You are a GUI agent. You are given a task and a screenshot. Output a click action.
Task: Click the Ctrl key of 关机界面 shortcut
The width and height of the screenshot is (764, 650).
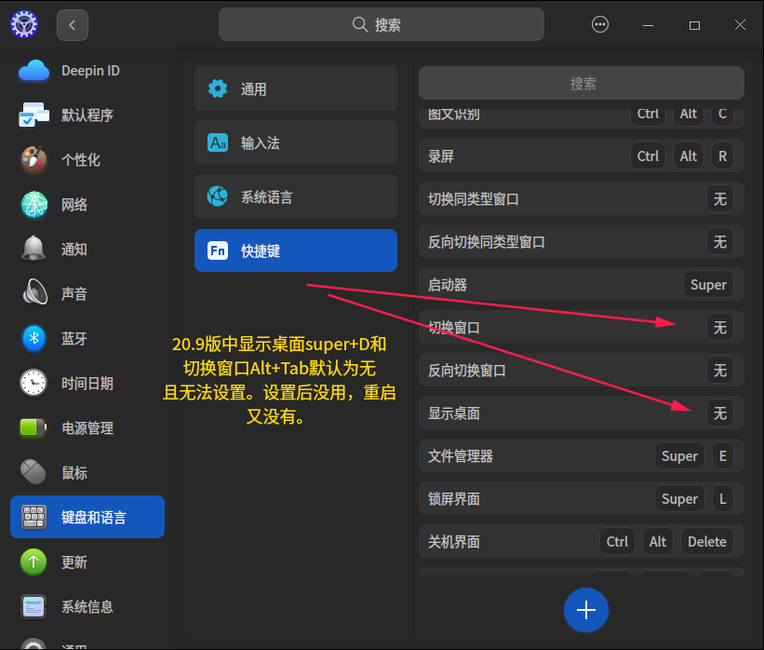617,542
